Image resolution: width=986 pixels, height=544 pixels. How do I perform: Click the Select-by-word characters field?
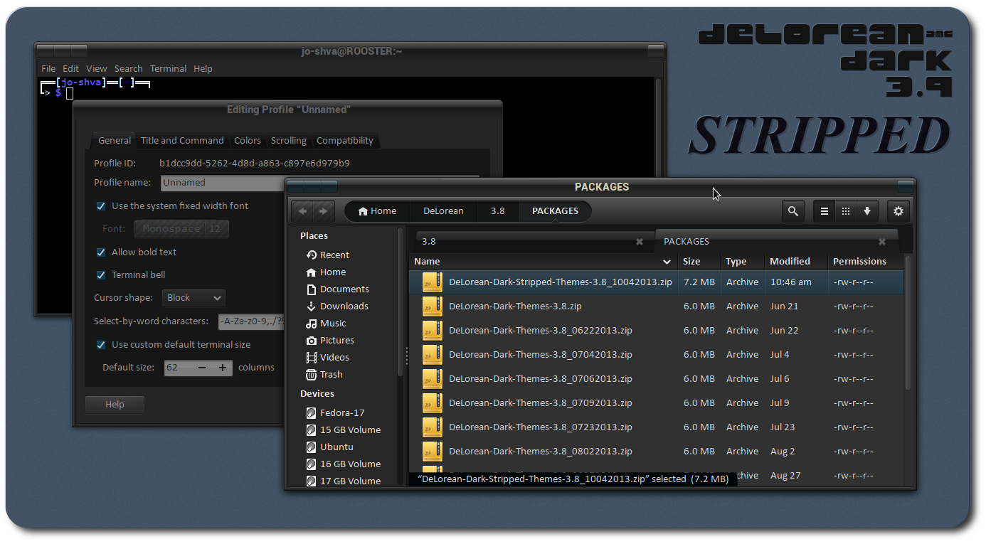[x=251, y=321]
